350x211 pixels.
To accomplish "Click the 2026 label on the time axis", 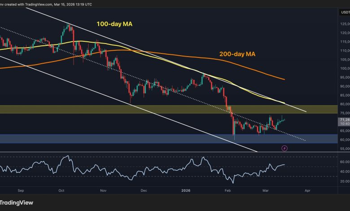I will 184,190.
